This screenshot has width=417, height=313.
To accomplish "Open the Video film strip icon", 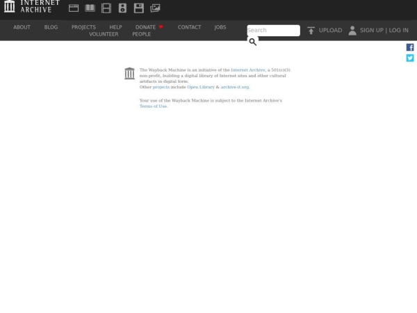I will [106, 8].
